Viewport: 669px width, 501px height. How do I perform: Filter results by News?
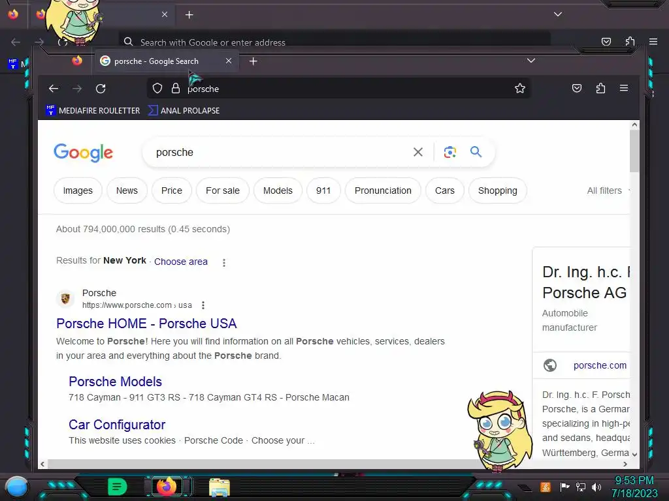(127, 191)
